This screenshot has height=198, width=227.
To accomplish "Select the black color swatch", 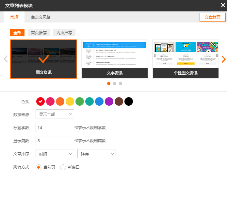I will click(x=129, y=101).
